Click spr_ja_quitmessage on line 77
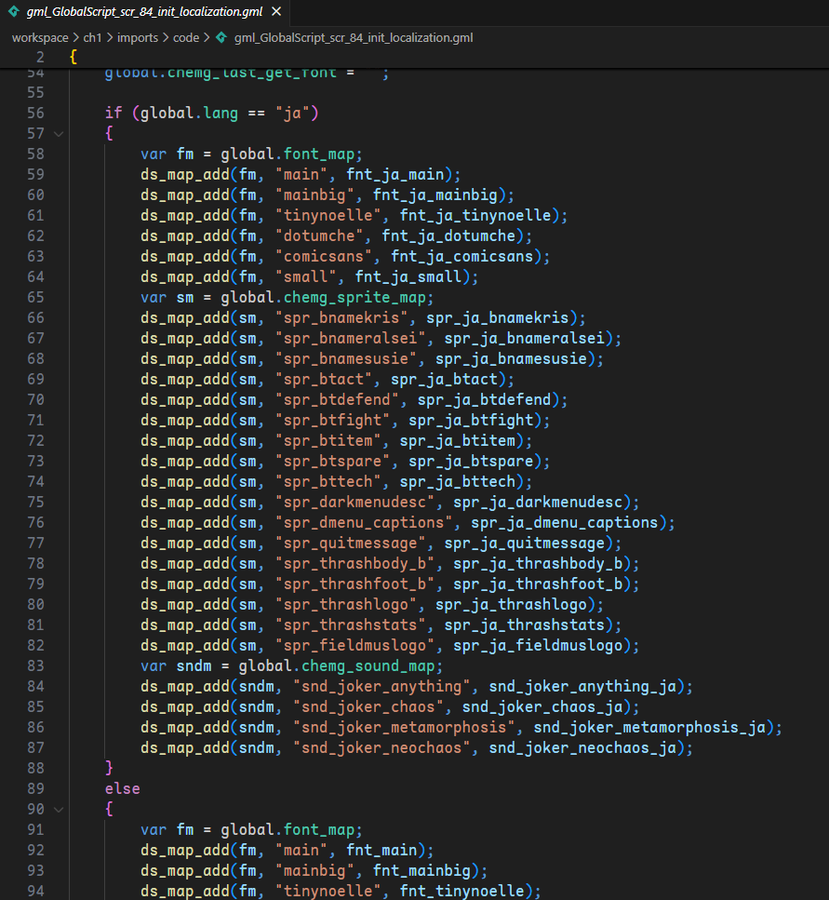The image size is (829, 900). pos(525,543)
